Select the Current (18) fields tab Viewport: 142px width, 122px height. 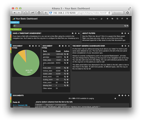pos(23,105)
